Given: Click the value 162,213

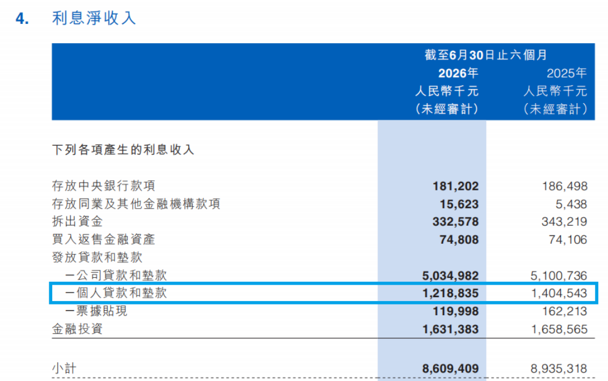Looking at the screenshot, I should pos(564,311).
